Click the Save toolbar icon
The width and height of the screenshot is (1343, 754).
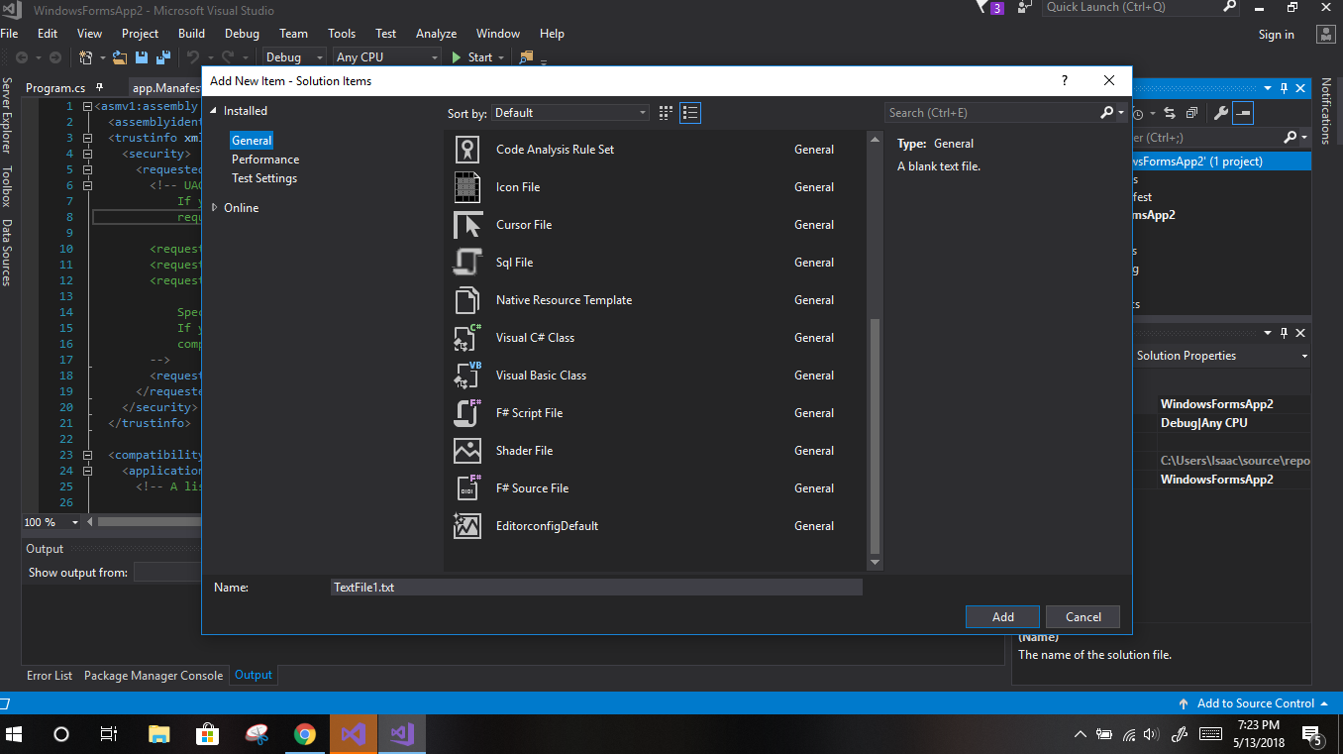click(x=142, y=57)
